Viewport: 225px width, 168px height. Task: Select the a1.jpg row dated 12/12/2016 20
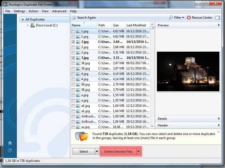(110, 111)
